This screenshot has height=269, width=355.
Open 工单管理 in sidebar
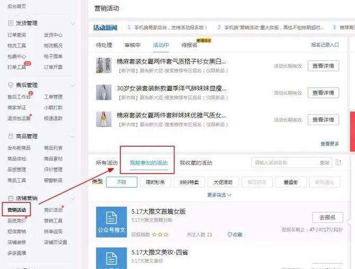point(53,97)
